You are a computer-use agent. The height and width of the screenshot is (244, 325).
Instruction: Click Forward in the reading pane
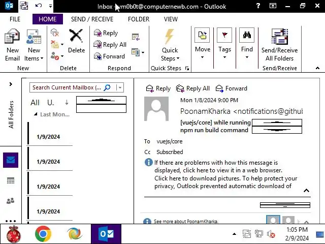tap(232, 88)
